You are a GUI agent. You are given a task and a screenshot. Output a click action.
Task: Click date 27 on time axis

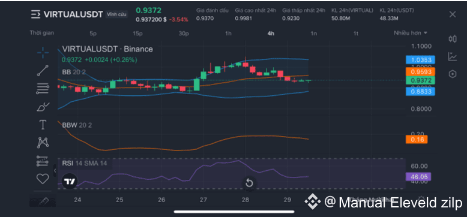pos(203,200)
